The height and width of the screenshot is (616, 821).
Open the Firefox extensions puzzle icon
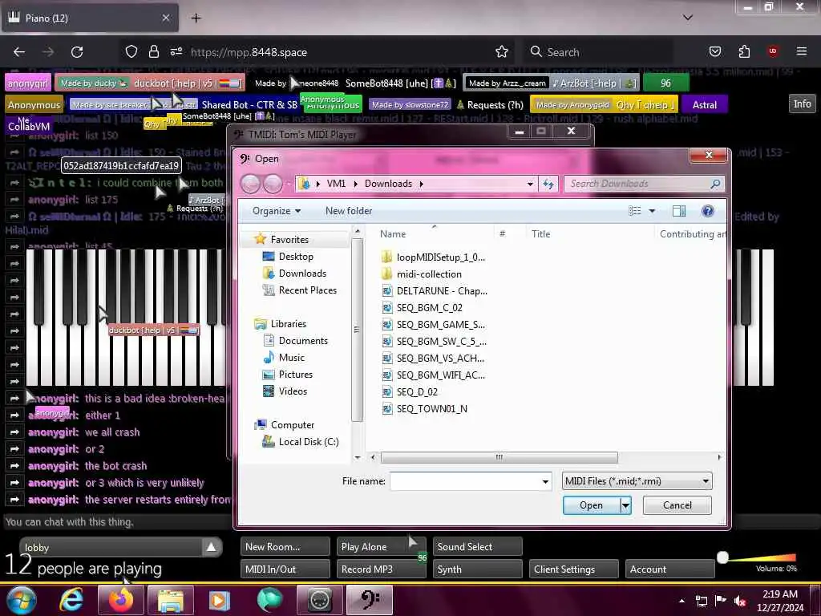(744, 52)
